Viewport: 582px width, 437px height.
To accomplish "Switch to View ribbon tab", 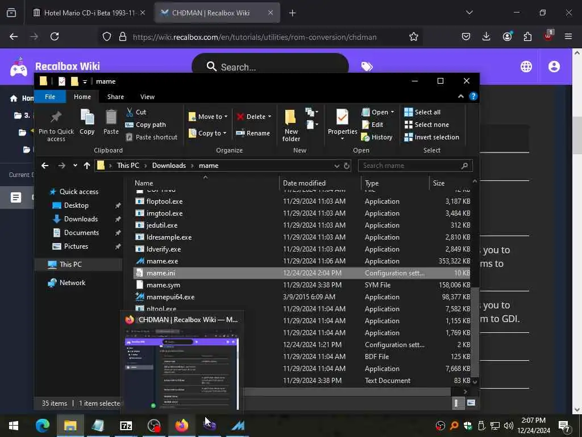I will 147,97.
